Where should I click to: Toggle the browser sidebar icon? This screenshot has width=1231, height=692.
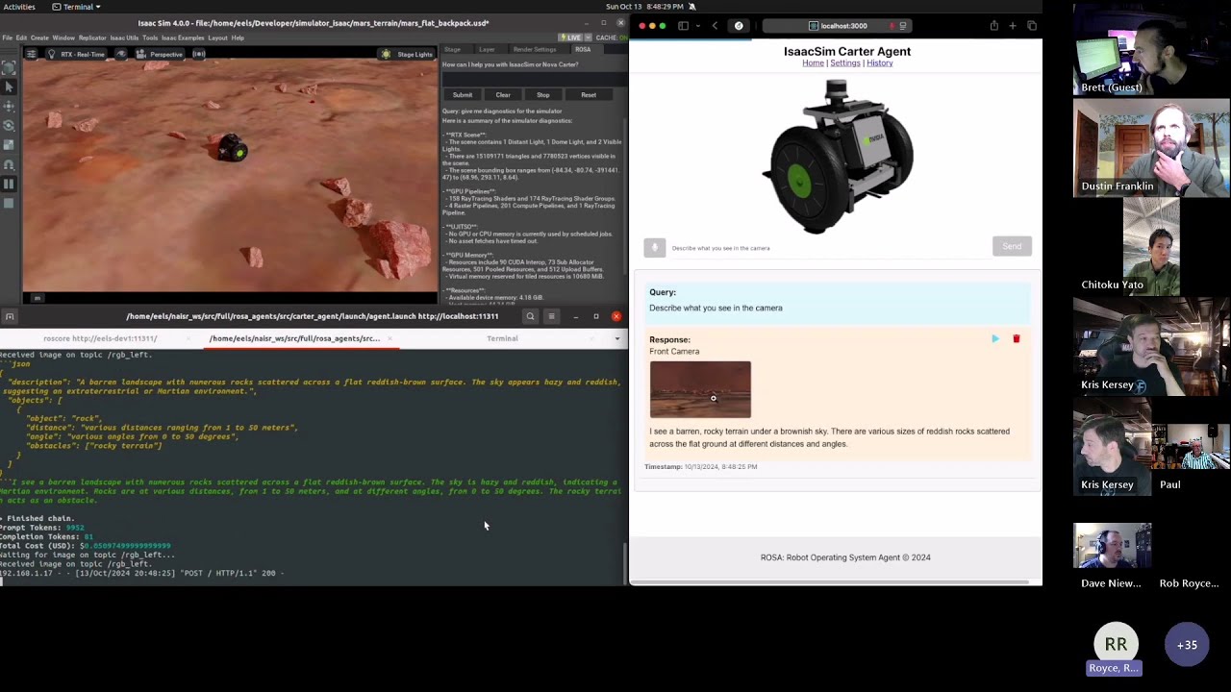click(x=683, y=26)
